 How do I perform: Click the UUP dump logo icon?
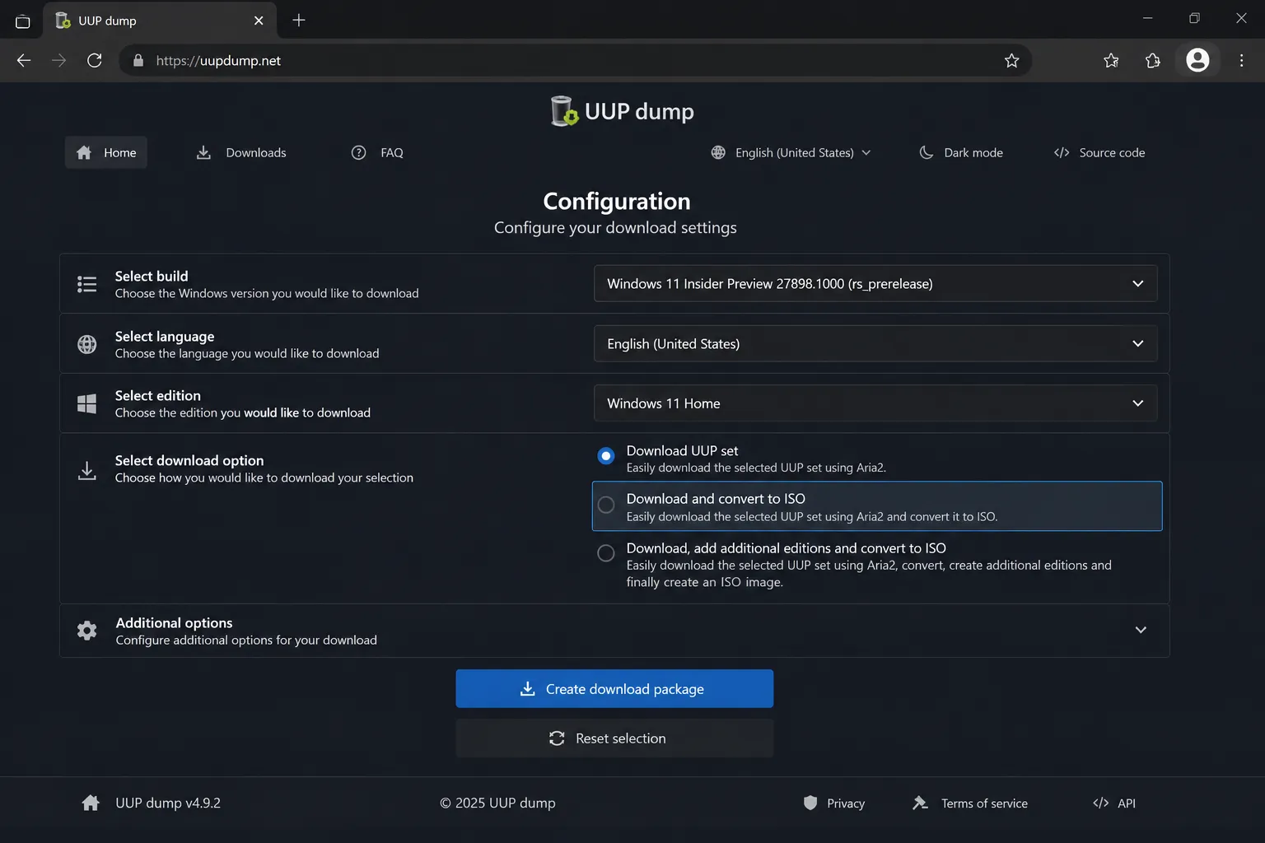[565, 111]
